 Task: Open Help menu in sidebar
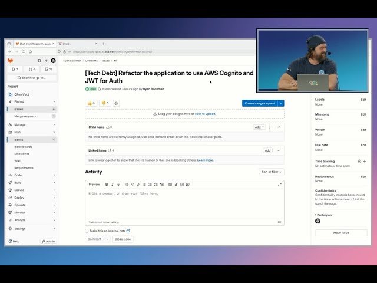pos(14,241)
